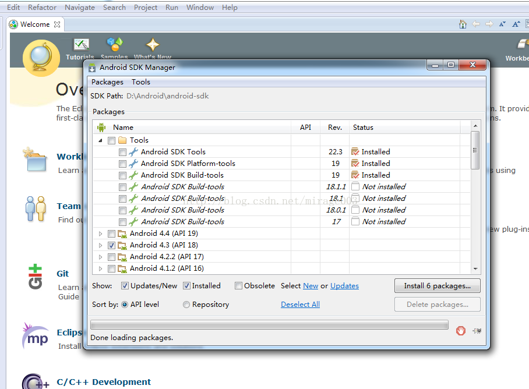Viewport: 529px width, 389px height.
Task: Click the reduce font size icon
Action: [502, 24]
